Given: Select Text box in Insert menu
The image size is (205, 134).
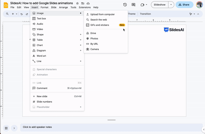Looking at the screenshot, I should [57, 18].
